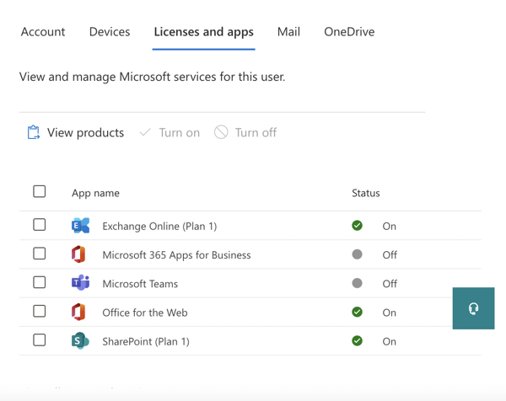The width and height of the screenshot is (506, 401).
Task: Switch to the Devices tab
Action: coord(110,32)
